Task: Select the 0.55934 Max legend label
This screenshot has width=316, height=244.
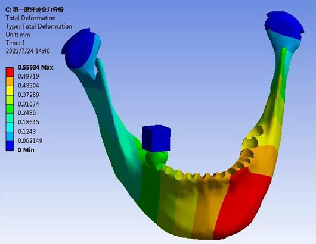Action: coord(35,67)
